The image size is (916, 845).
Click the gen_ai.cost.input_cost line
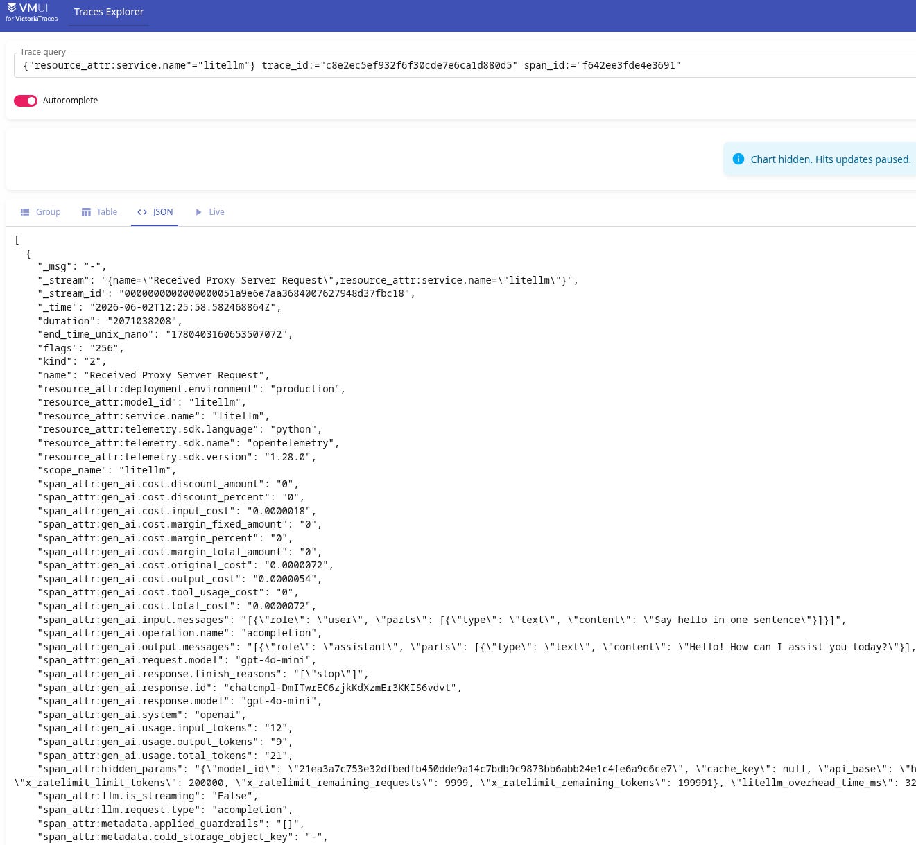(x=177, y=511)
